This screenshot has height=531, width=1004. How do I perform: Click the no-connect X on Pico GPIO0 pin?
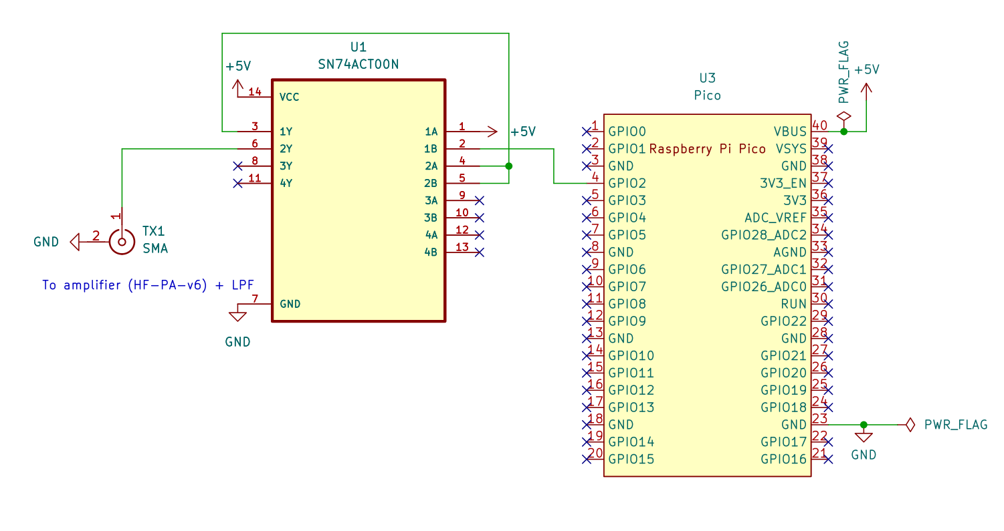(x=587, y=131)
